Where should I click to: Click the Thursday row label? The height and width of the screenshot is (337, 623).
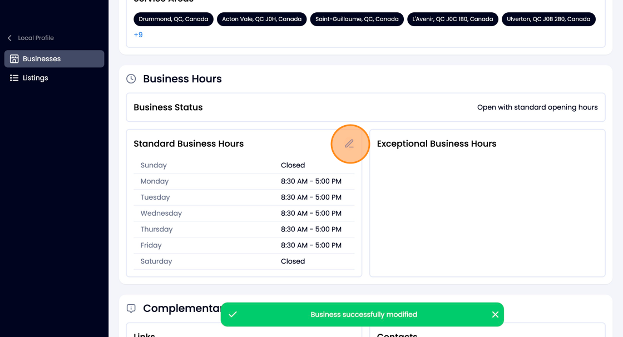[x=156, y=229]
